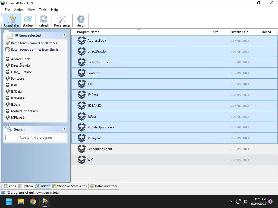278x208 pixels.
Task: Show hidden system tray icons
Action: [x=231, y=201]
